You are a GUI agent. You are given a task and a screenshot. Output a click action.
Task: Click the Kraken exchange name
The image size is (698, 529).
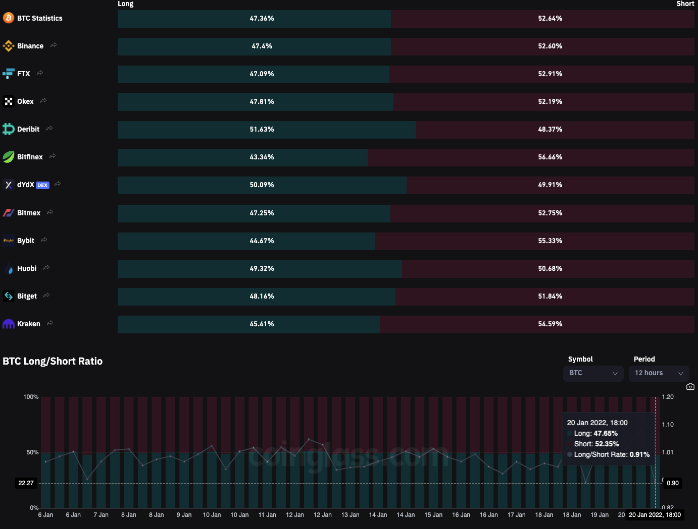29,324
